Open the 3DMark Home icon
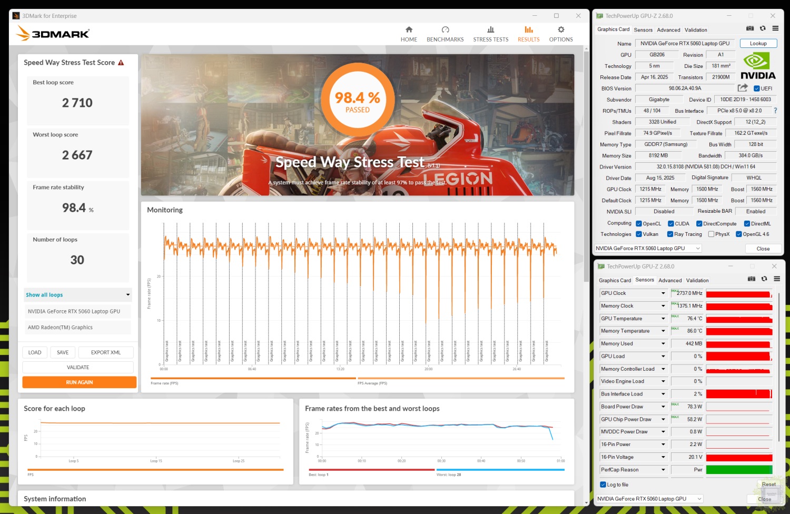The width and height of the screenshot is (790, 514). click(x=409, y=29)
